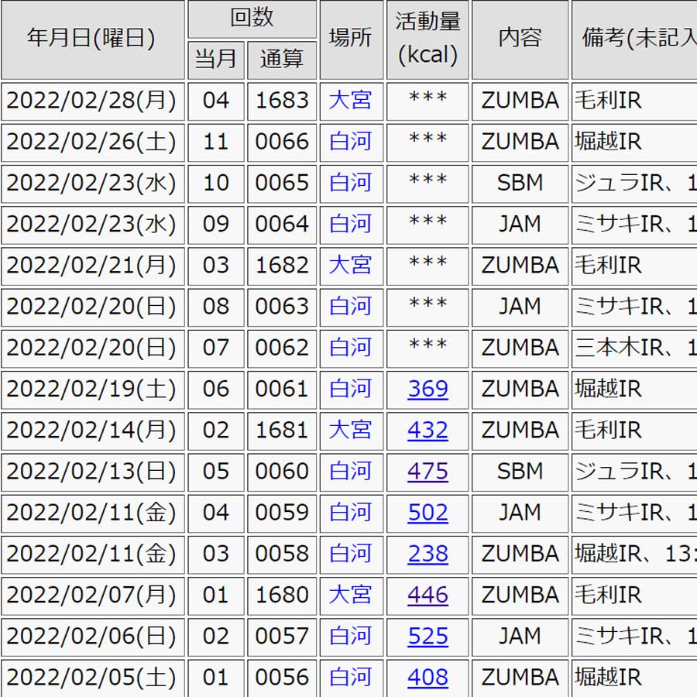Screen dimensions: 697x697
Task: Click 大宮 link in 2022/02/28 row
Action: pyautogui.click(x=350, y=101)
